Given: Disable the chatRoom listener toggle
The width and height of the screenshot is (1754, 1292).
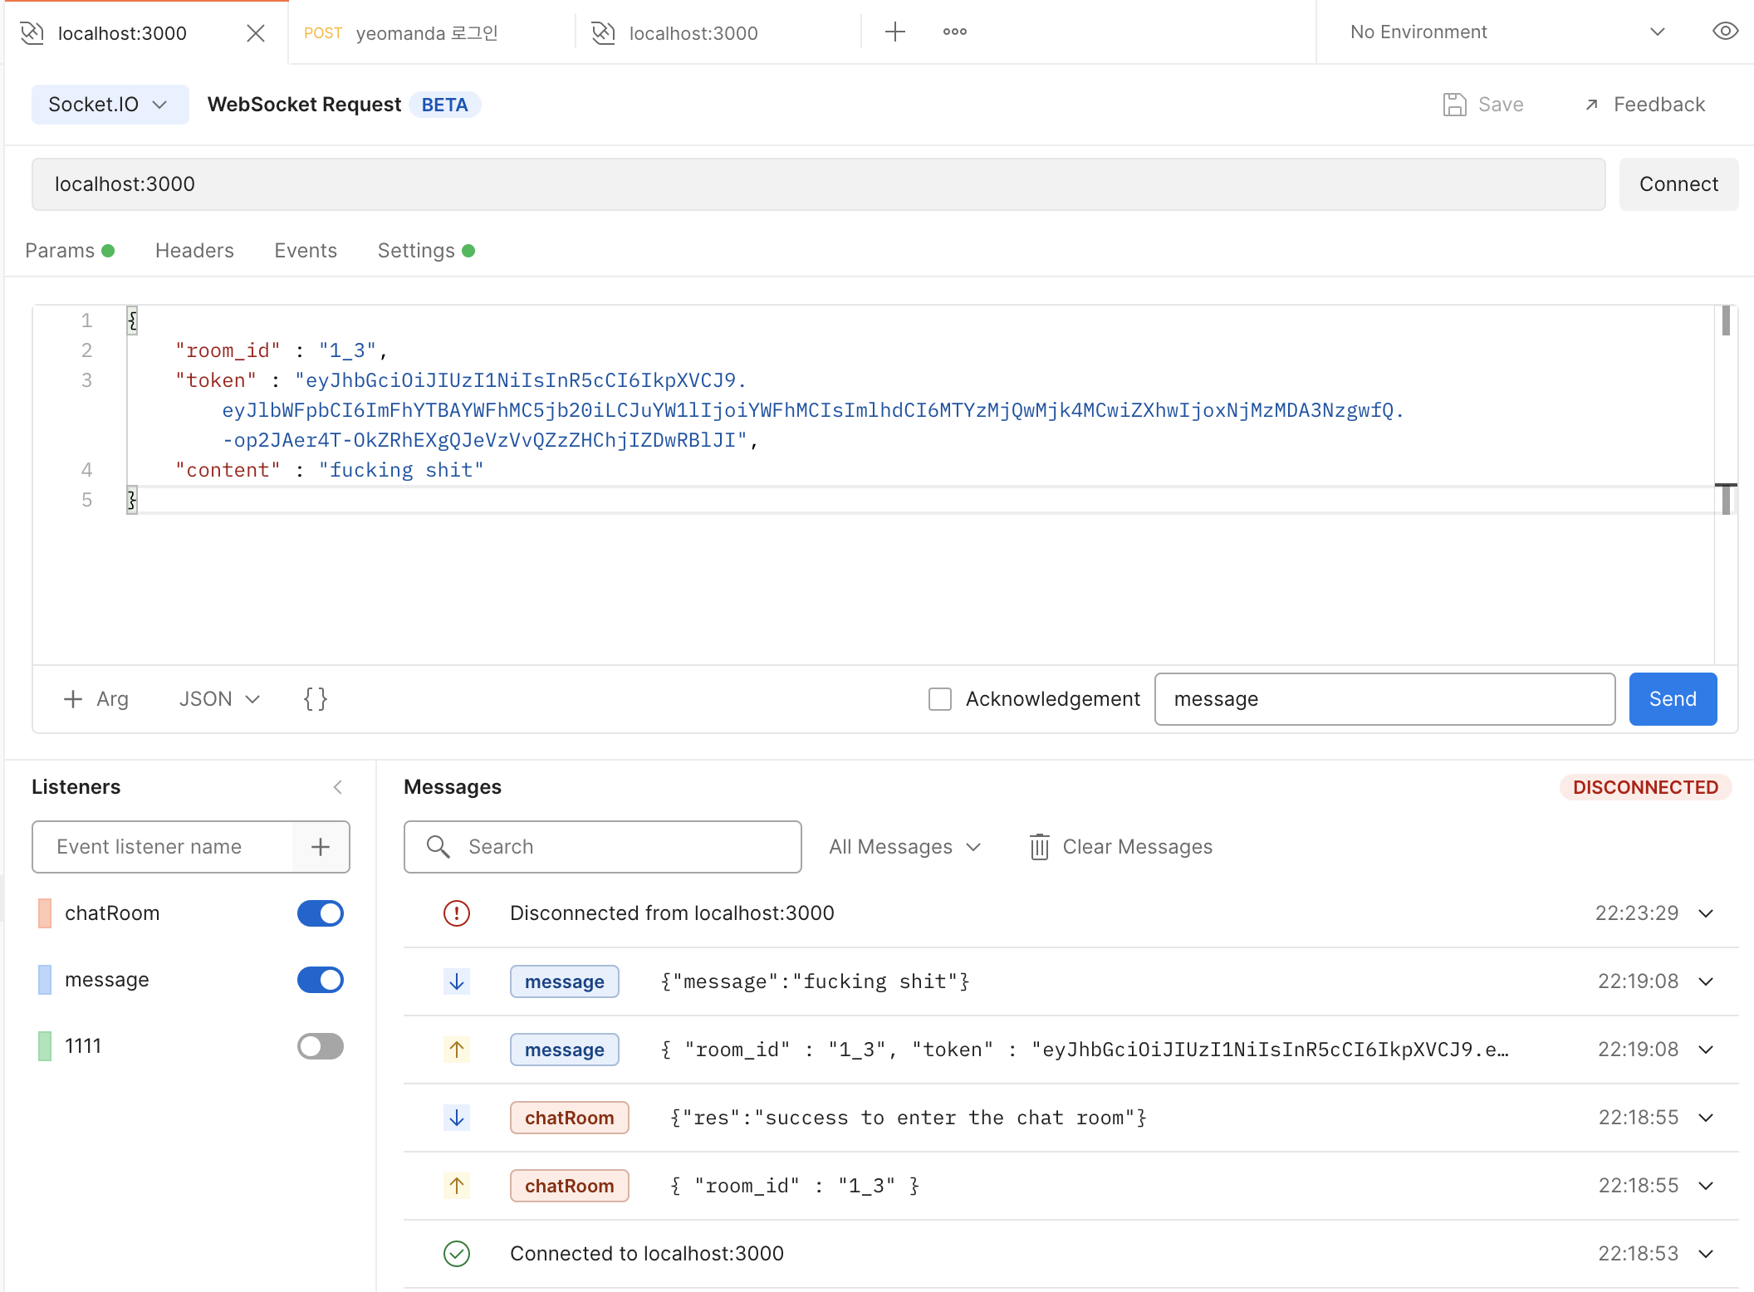Looking at the screenshot, I should pos(320,913).
